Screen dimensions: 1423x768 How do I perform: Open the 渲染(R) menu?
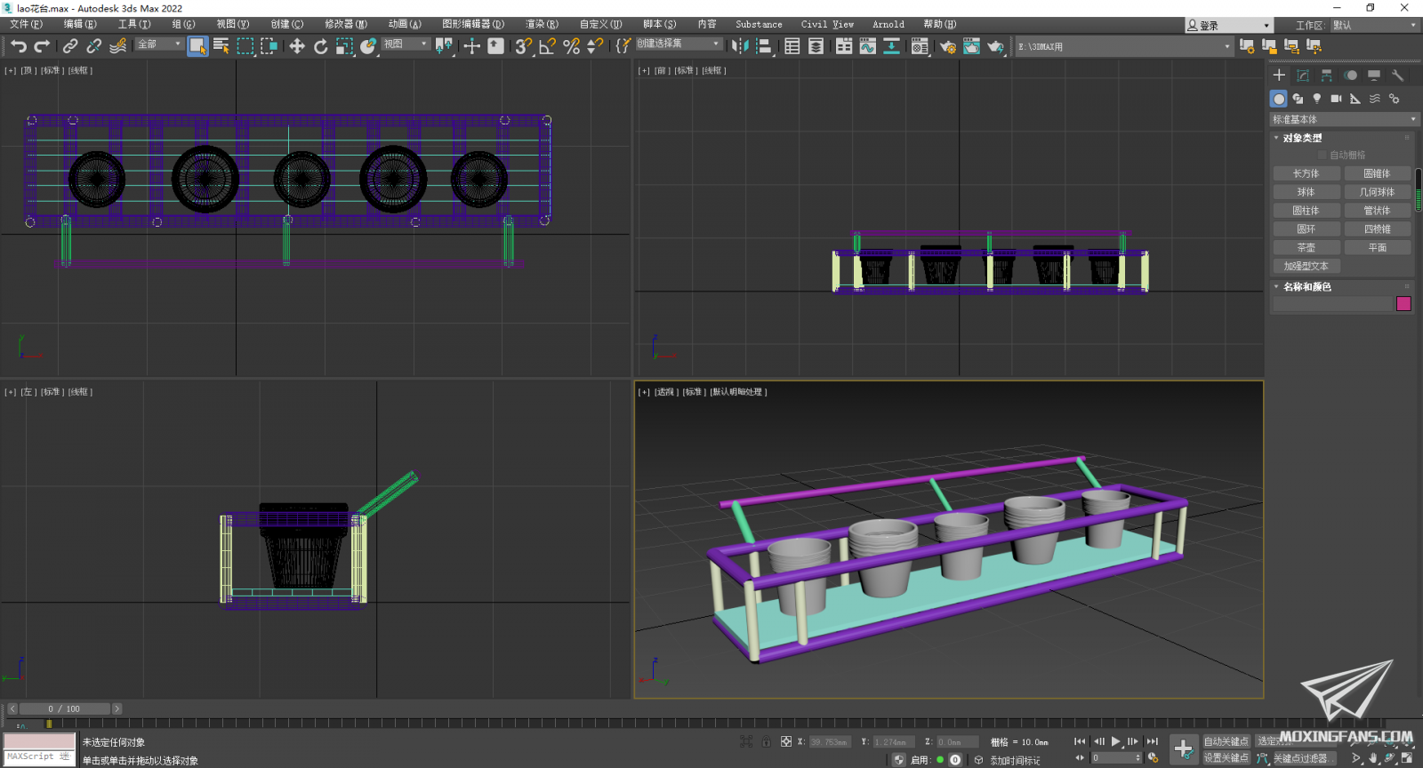542,24
